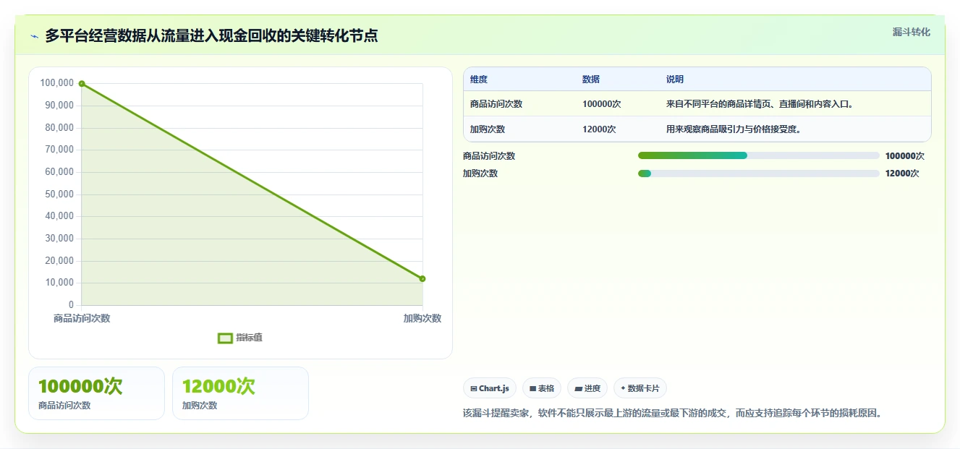Click 商品访问次数 cell in table
Viewport: 960px width, 449px height.
[x=496, y=104]
